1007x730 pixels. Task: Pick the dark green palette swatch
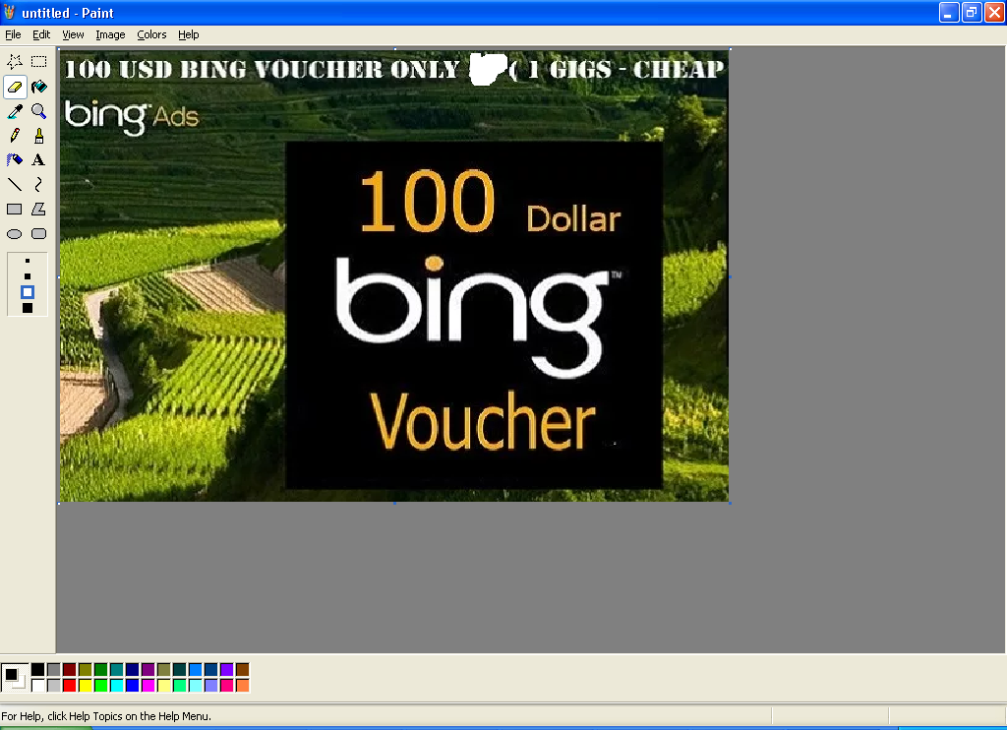point(101,670)
